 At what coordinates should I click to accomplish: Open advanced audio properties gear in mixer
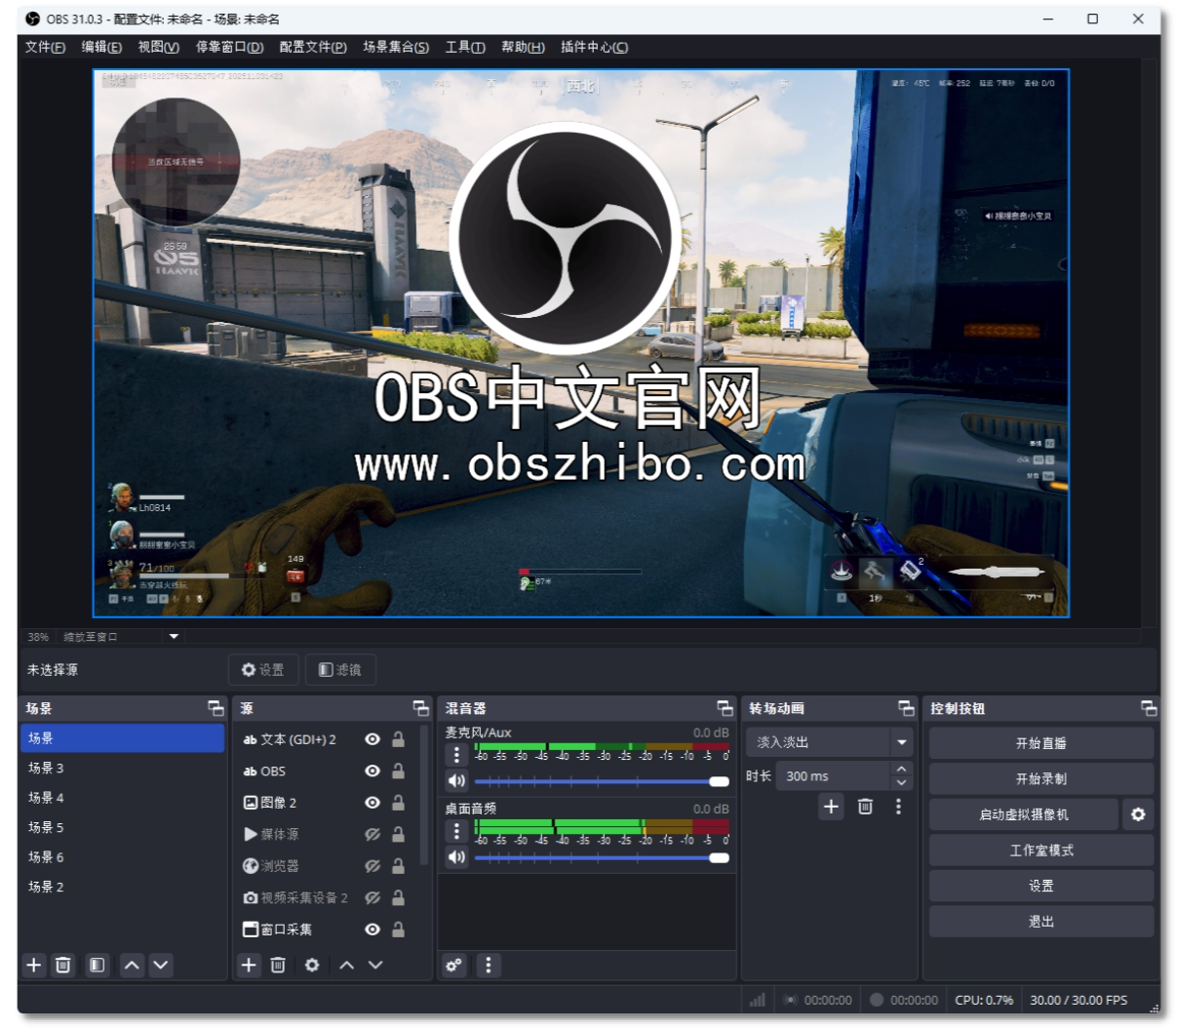[452, 965]
